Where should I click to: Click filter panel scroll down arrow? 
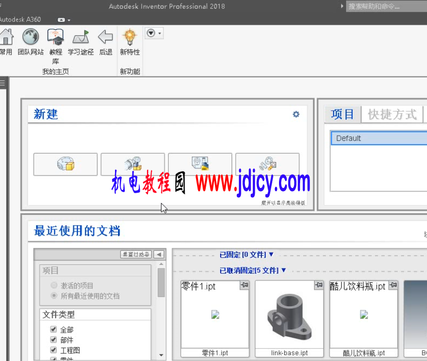point(161,355)
